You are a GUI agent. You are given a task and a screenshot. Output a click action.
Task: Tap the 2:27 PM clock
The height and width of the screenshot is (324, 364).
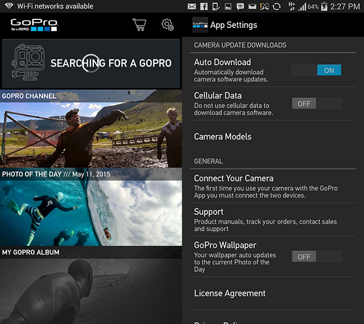345,6
